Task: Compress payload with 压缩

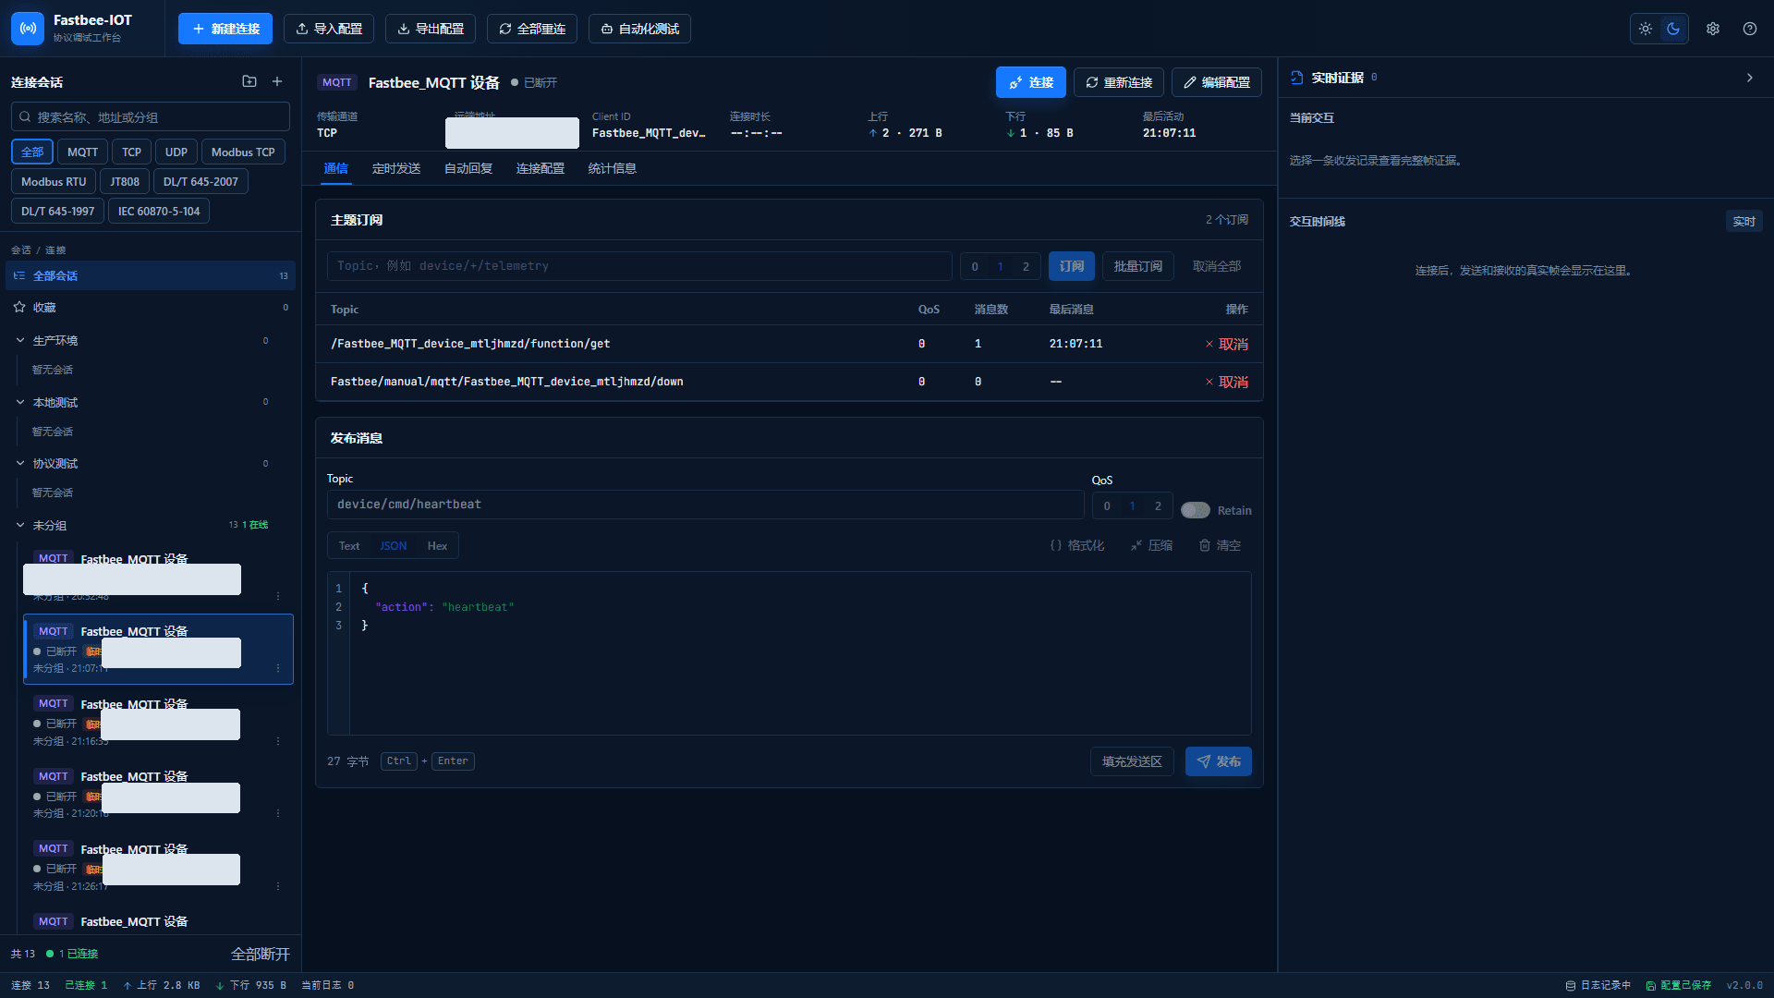Action: coord(1151,546)
